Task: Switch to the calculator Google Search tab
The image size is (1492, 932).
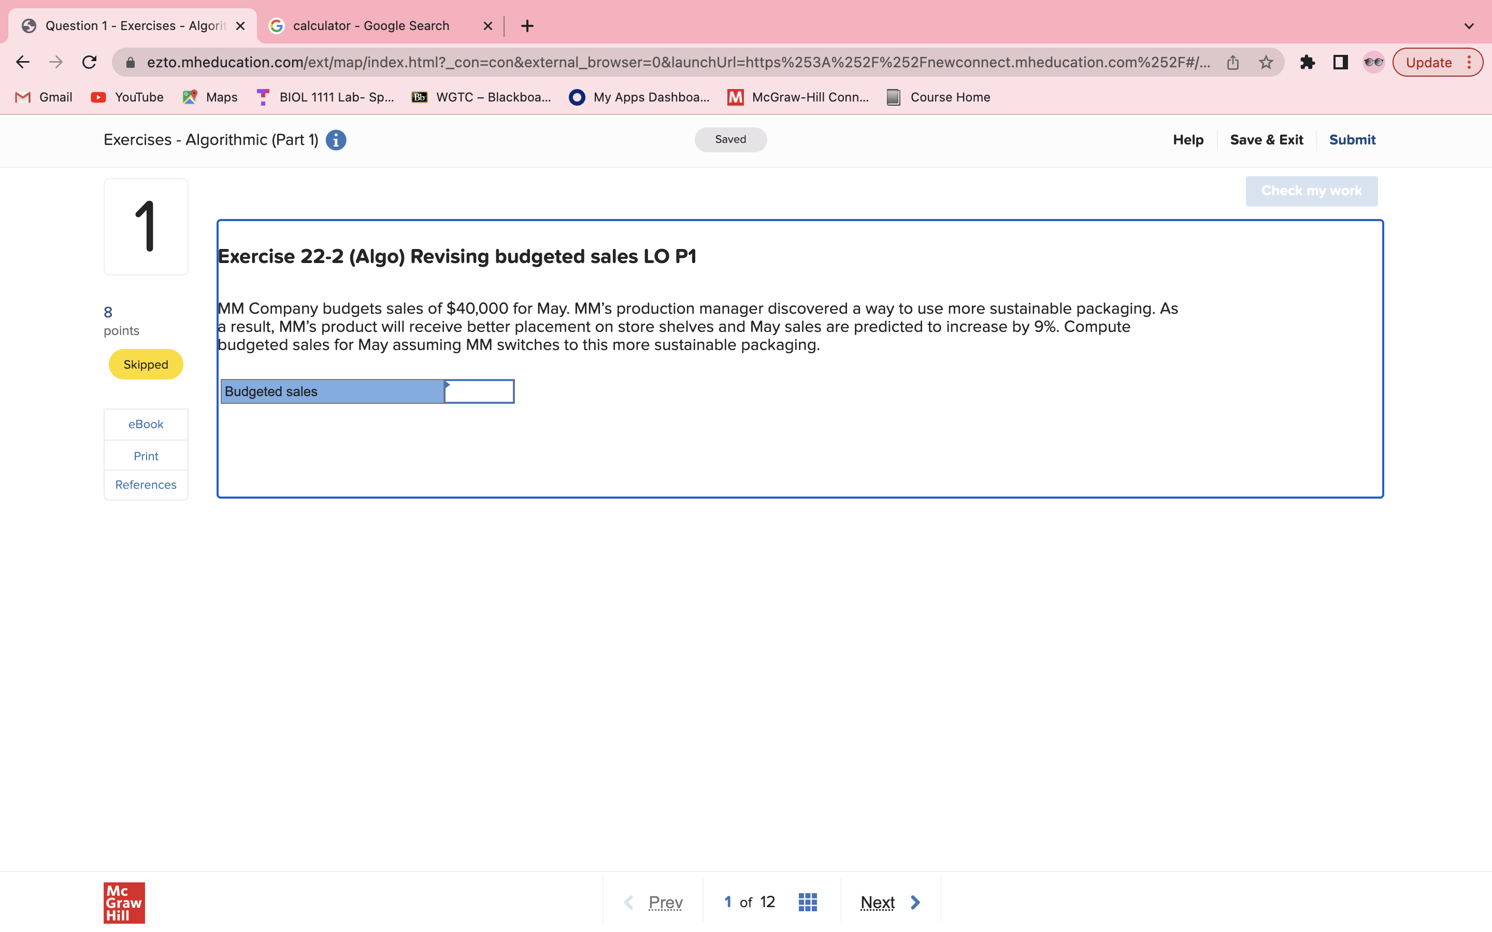Action: tap(370, 25)
